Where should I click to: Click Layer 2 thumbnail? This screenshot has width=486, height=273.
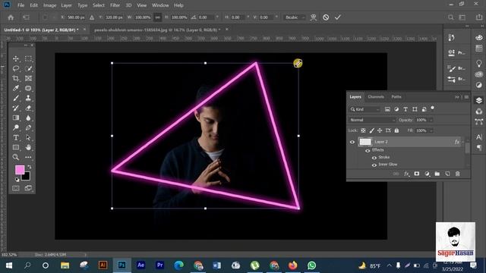click(x=365, y=142)
